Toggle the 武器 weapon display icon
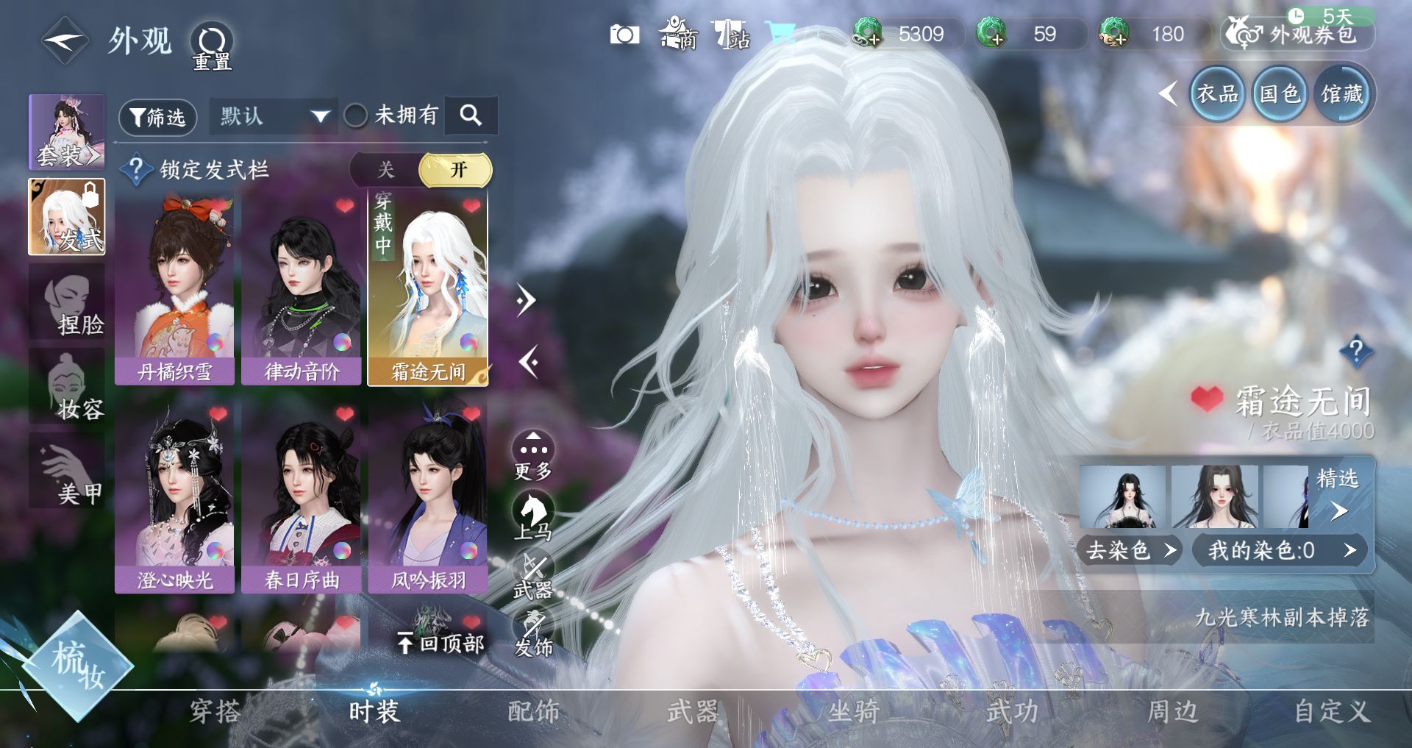The width and height of the screenshot is (1412, 748). [x=533, y=574]
